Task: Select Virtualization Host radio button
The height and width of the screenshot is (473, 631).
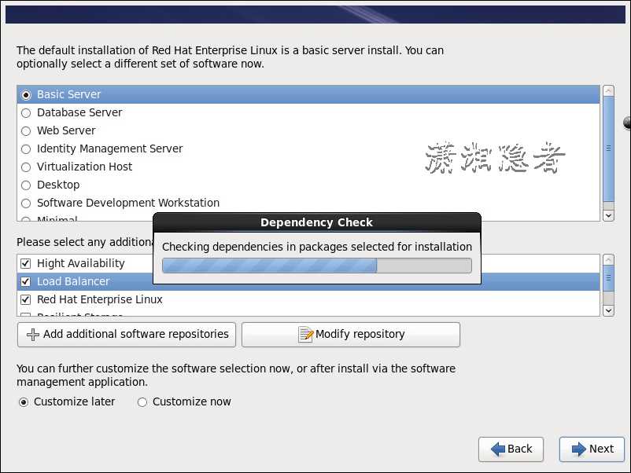Action: point(26,167)
